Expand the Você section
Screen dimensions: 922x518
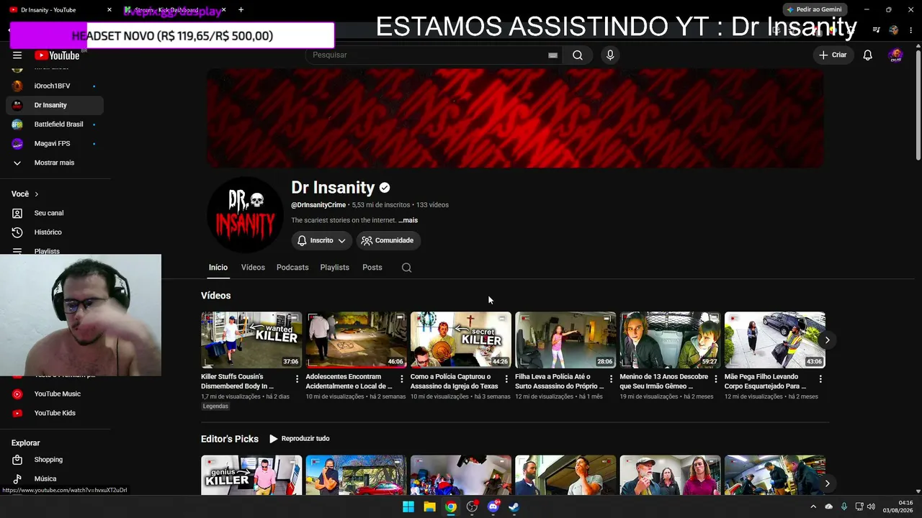click(25, 194)
